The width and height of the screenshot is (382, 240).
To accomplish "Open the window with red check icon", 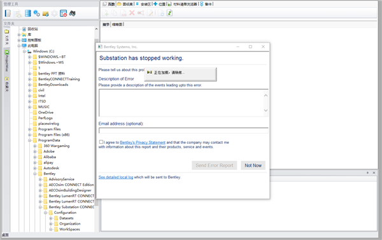I will pos(63,13).
